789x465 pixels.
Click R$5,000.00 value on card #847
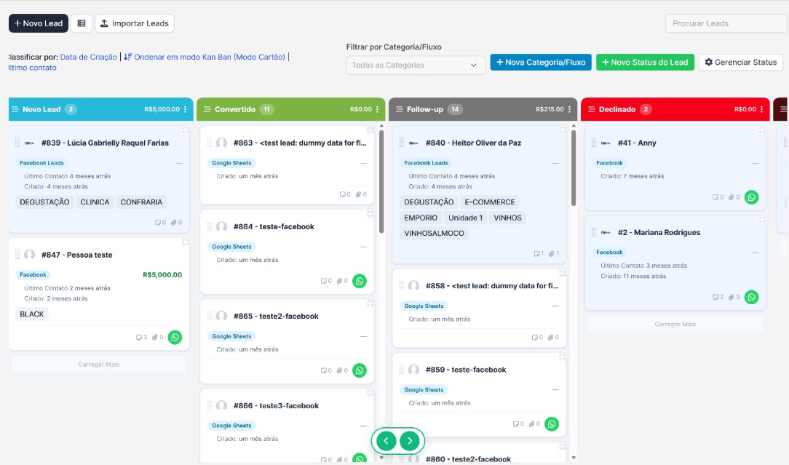point(162,275)
